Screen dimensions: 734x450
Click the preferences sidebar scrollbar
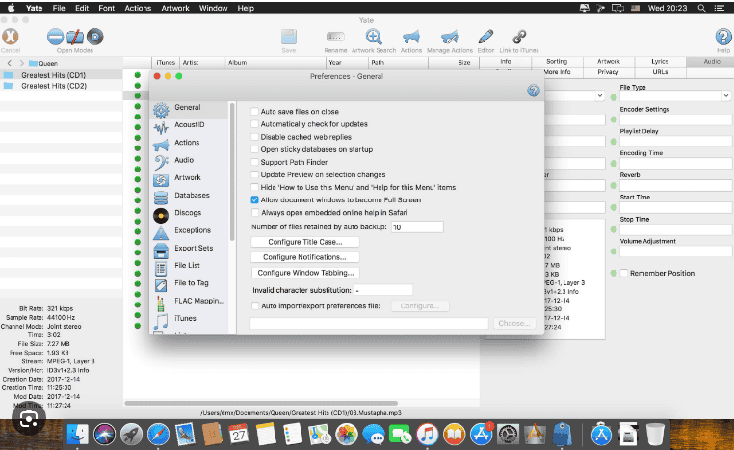tap(232, 171)
